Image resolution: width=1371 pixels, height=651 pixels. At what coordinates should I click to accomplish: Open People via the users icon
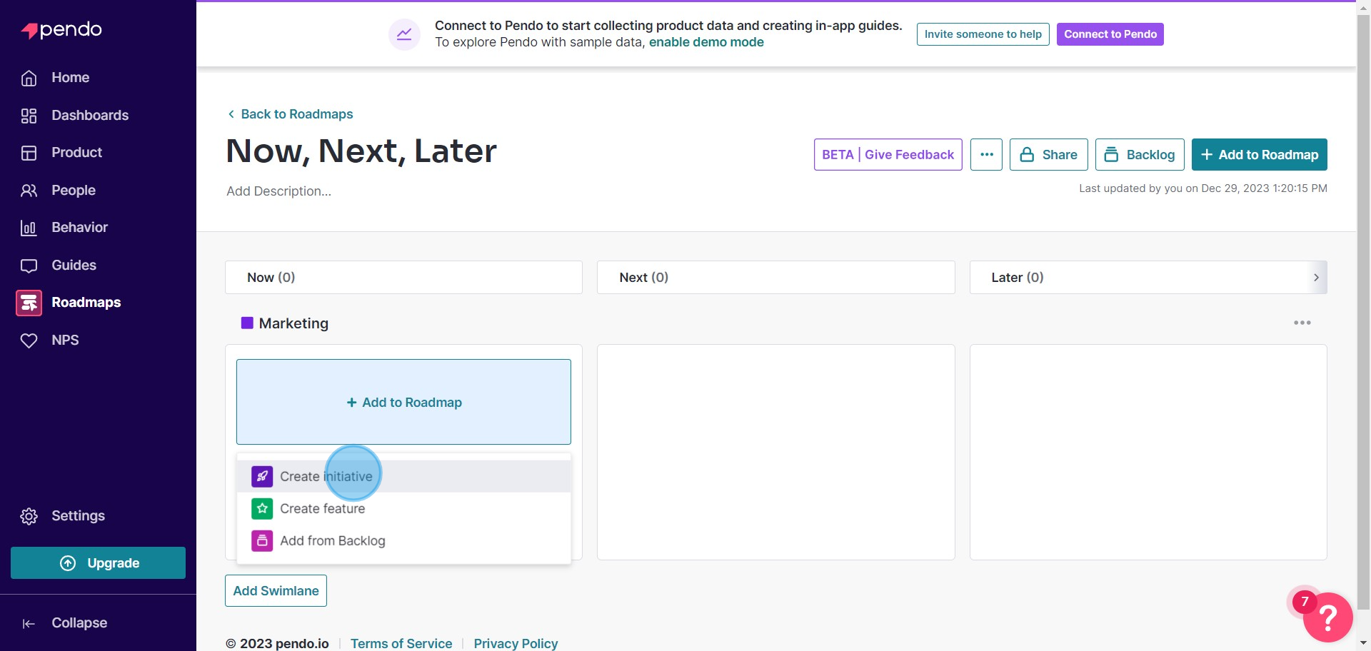click(29, 191)
